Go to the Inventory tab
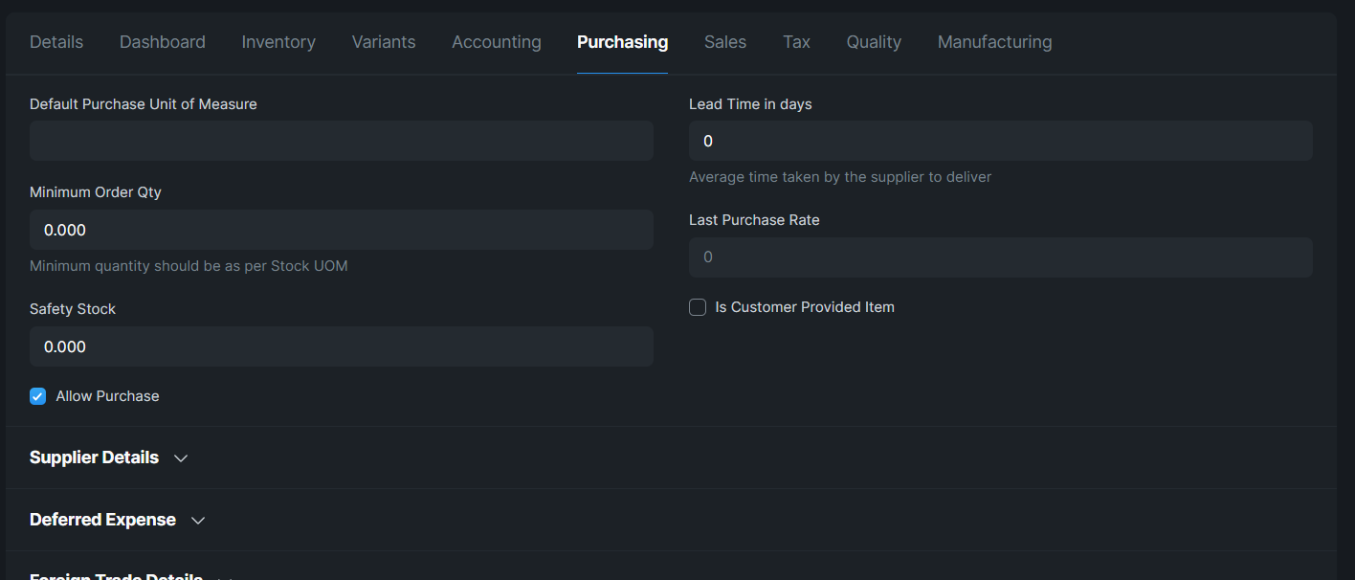 (x=278, y=42)
